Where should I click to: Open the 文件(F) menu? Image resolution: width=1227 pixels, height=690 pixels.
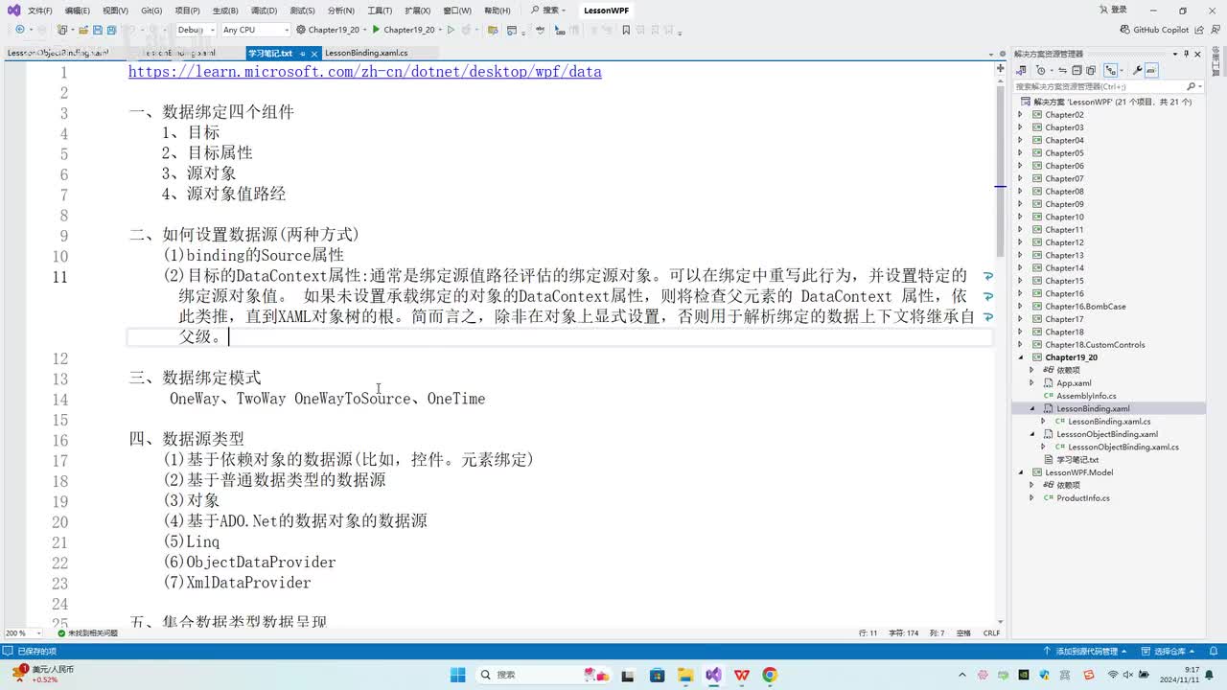[x=40, y=11]
